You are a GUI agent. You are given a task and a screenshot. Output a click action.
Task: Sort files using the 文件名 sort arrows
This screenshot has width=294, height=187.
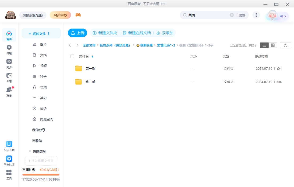pos(92,56)
